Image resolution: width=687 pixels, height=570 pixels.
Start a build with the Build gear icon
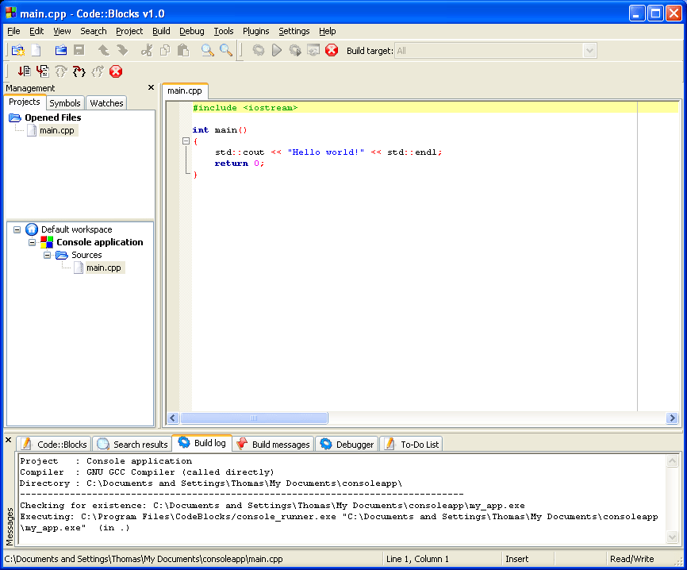point(259,49)
